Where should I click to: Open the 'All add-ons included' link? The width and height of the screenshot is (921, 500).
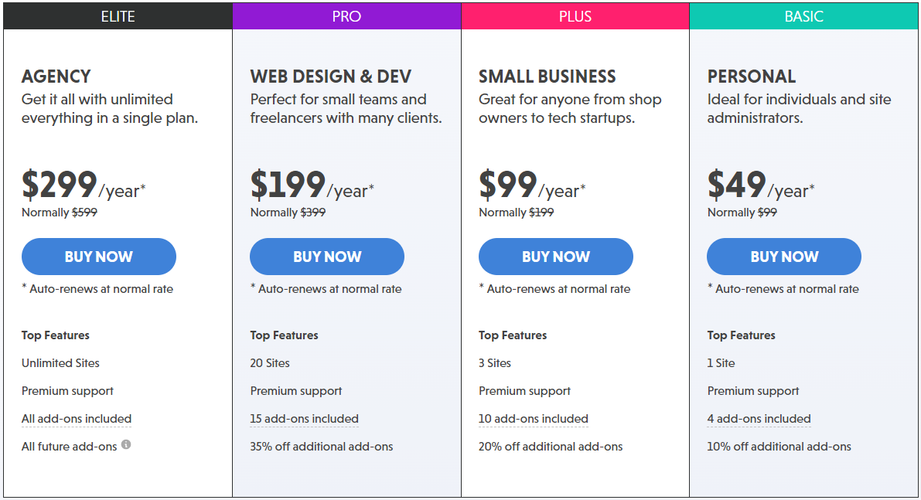tap(77, 419)
